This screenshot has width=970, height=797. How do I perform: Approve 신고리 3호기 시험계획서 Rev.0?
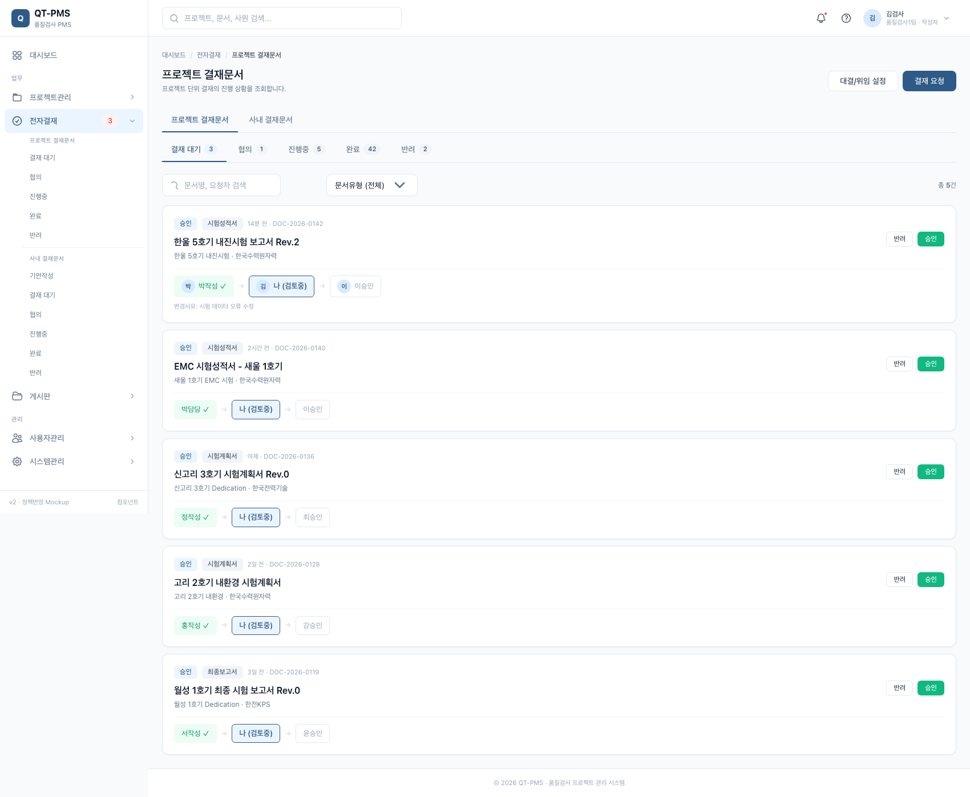(x=931, y=472)
